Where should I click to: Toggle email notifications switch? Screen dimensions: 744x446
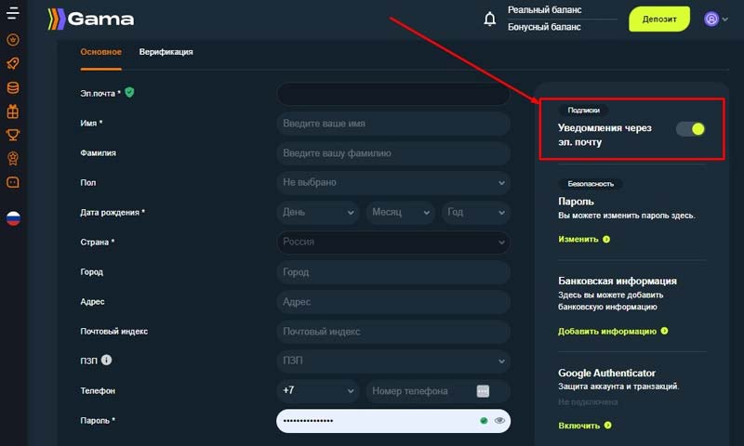click(x=691, y=129)
